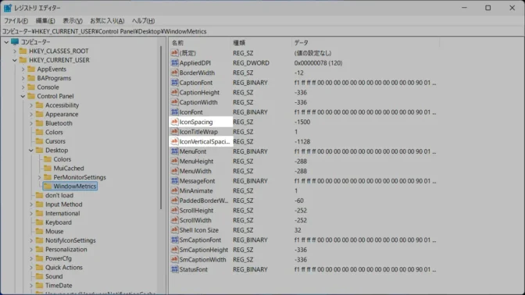Image resolution: width=525 pixels, height=295 pixels.
Task: Select the Keyboard key in tree
Action: (x=59, y=222)
